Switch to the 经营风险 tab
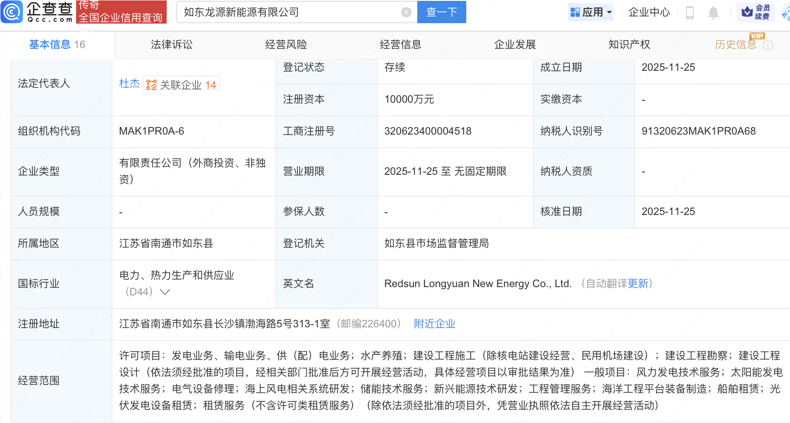 (x=286, y=45)
